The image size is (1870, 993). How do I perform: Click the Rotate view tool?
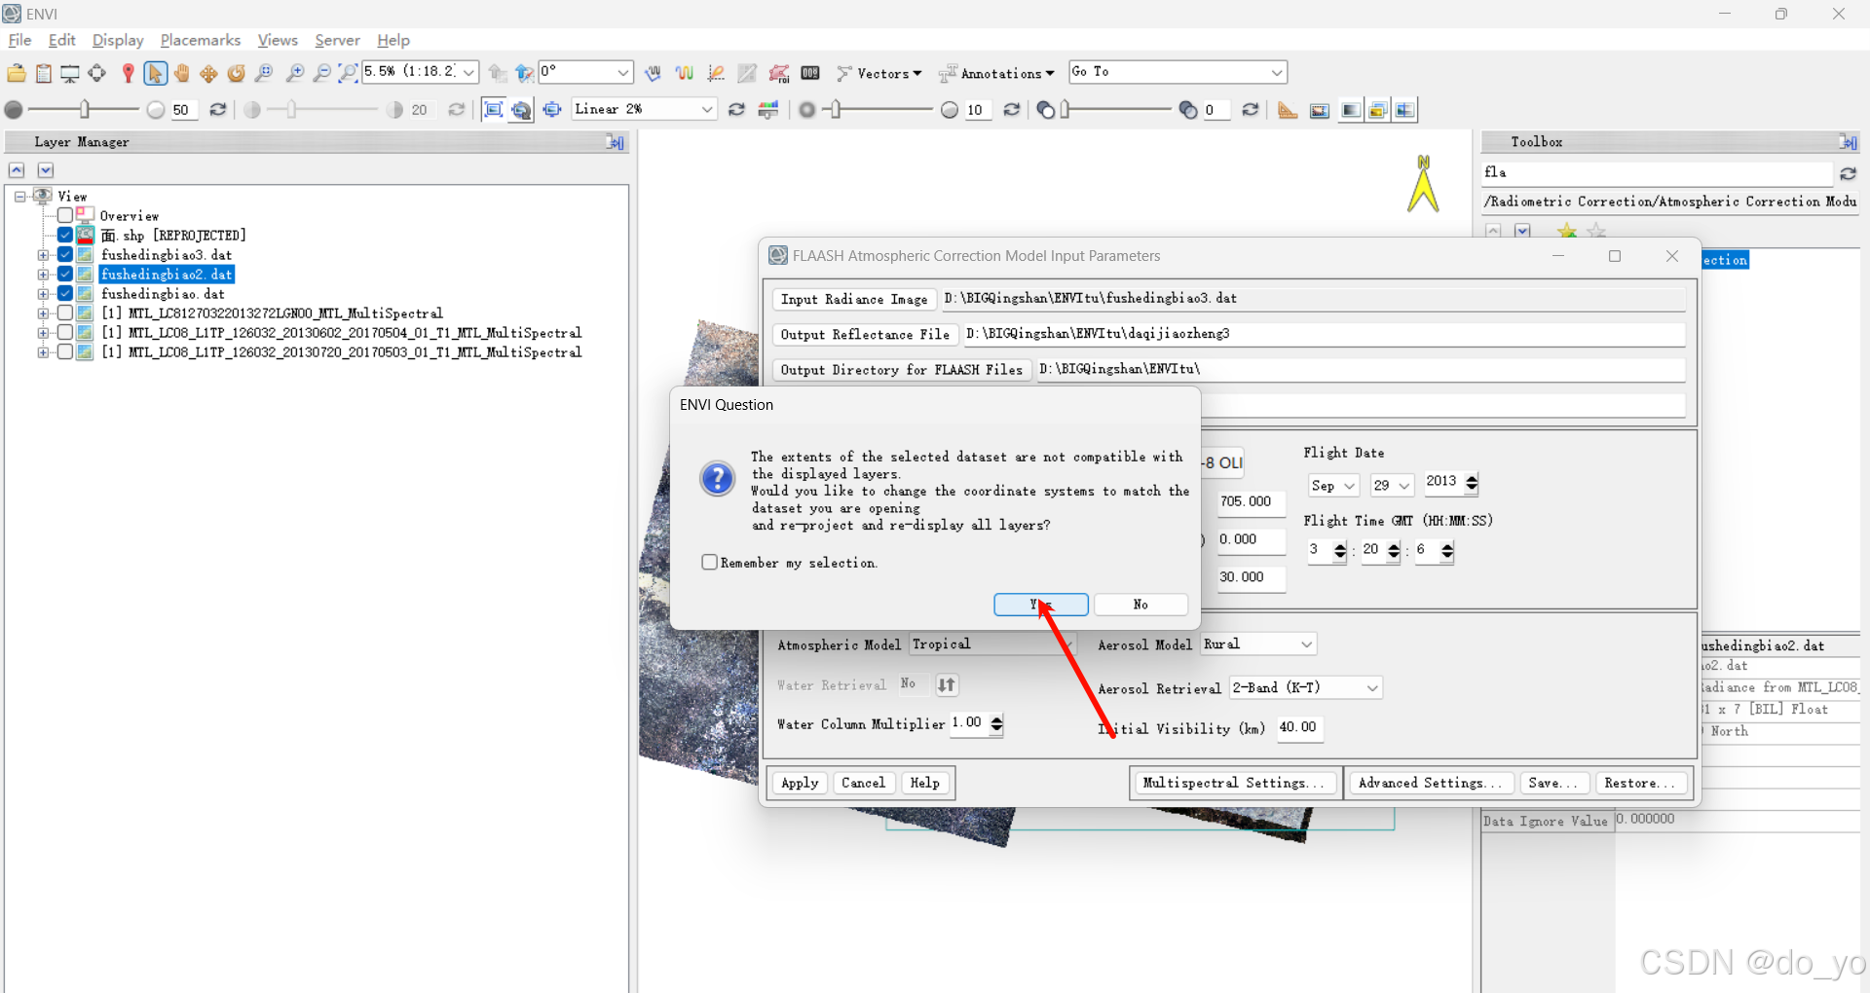tap(236, 73)
